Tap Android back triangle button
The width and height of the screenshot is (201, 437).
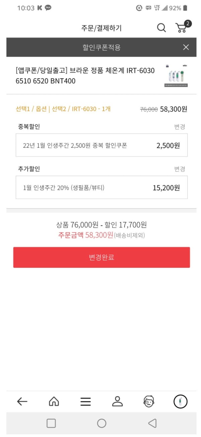[x=152, y=423]
